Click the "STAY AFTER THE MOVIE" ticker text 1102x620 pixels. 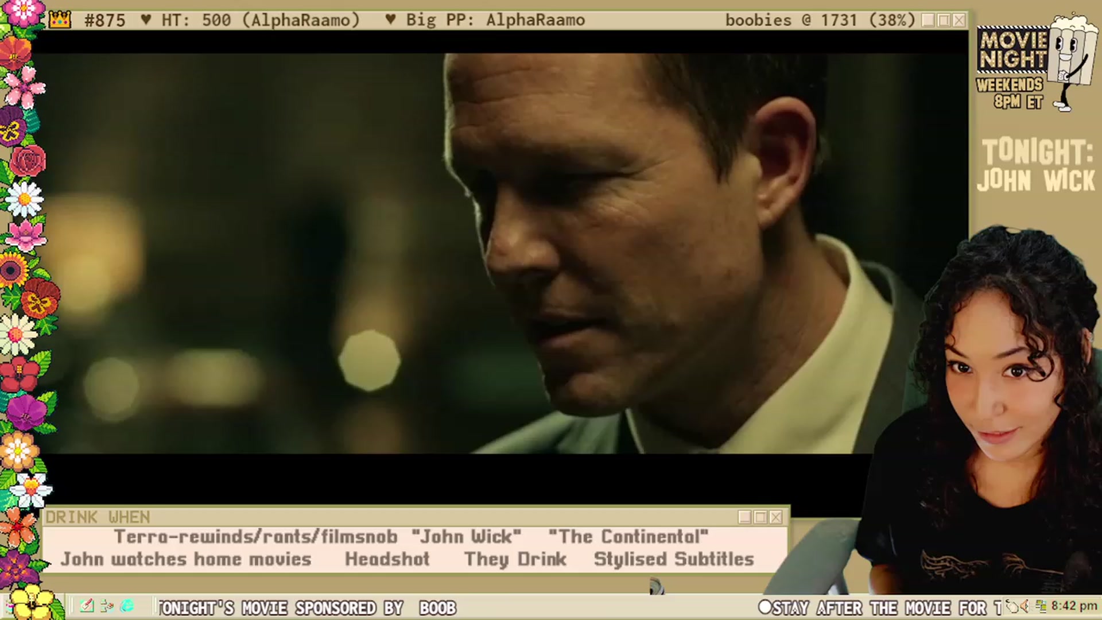(x=864, y=608)
